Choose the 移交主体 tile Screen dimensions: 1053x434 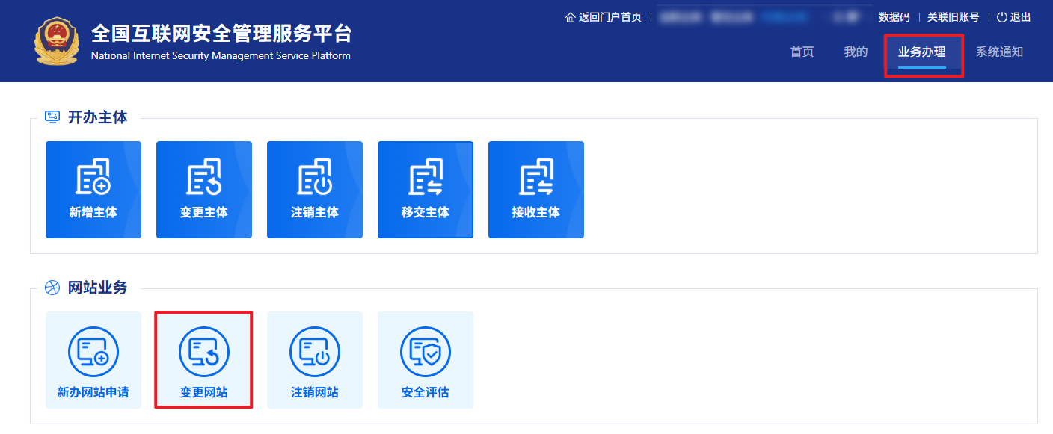(x=426, y=190)
